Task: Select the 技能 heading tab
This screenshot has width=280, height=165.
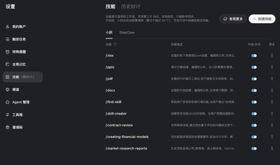Action: [110, 7]
